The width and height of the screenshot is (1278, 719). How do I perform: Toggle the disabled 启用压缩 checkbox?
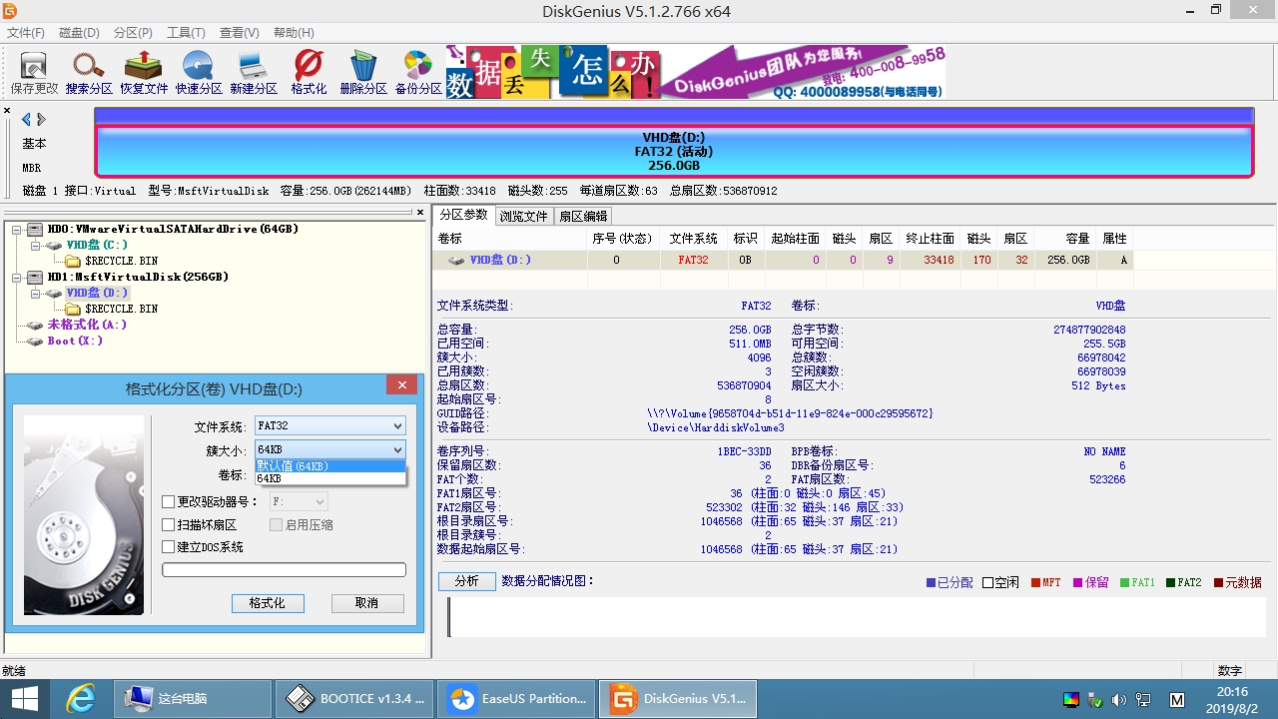[x=277, y=525]
